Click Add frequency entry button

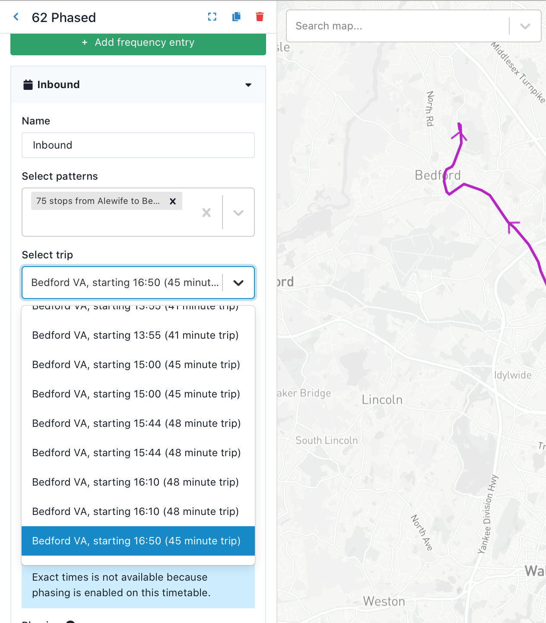click(138, 43)
